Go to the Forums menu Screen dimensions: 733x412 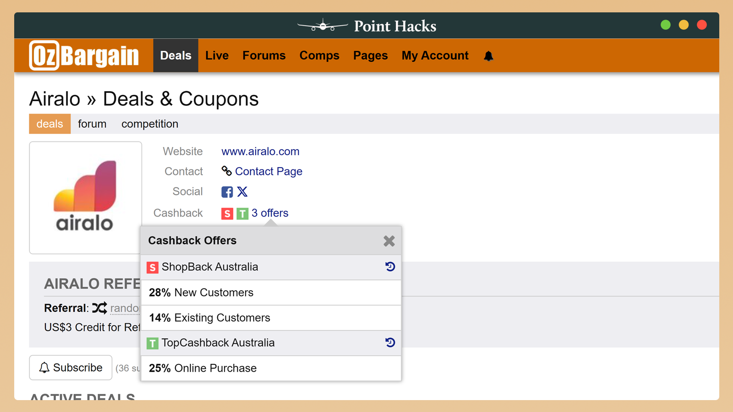(x=264, y=55)
